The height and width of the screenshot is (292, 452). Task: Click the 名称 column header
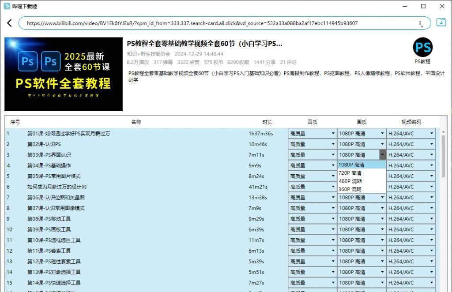[x=136, y=122]
